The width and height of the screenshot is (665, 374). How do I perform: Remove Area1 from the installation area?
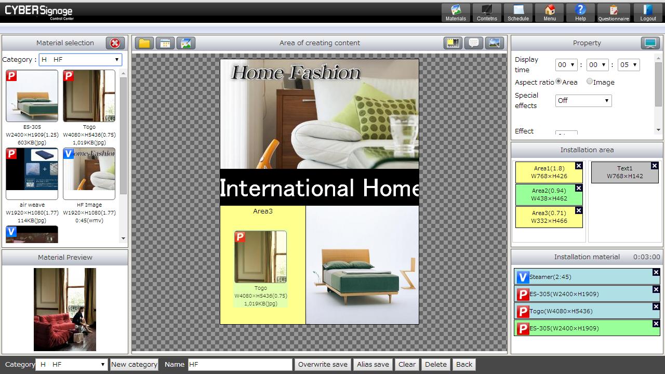(579, 166)
